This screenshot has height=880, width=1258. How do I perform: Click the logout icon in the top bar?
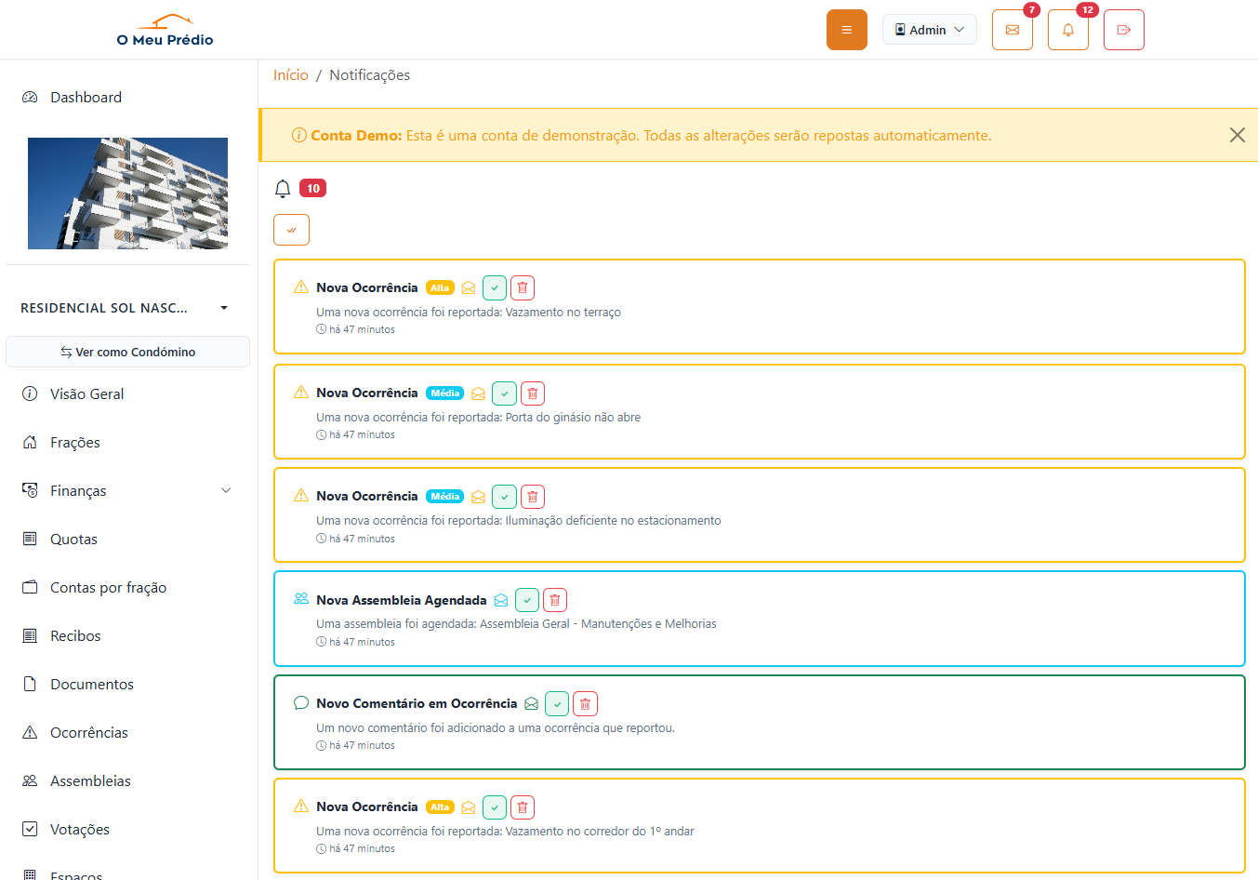1123,29
